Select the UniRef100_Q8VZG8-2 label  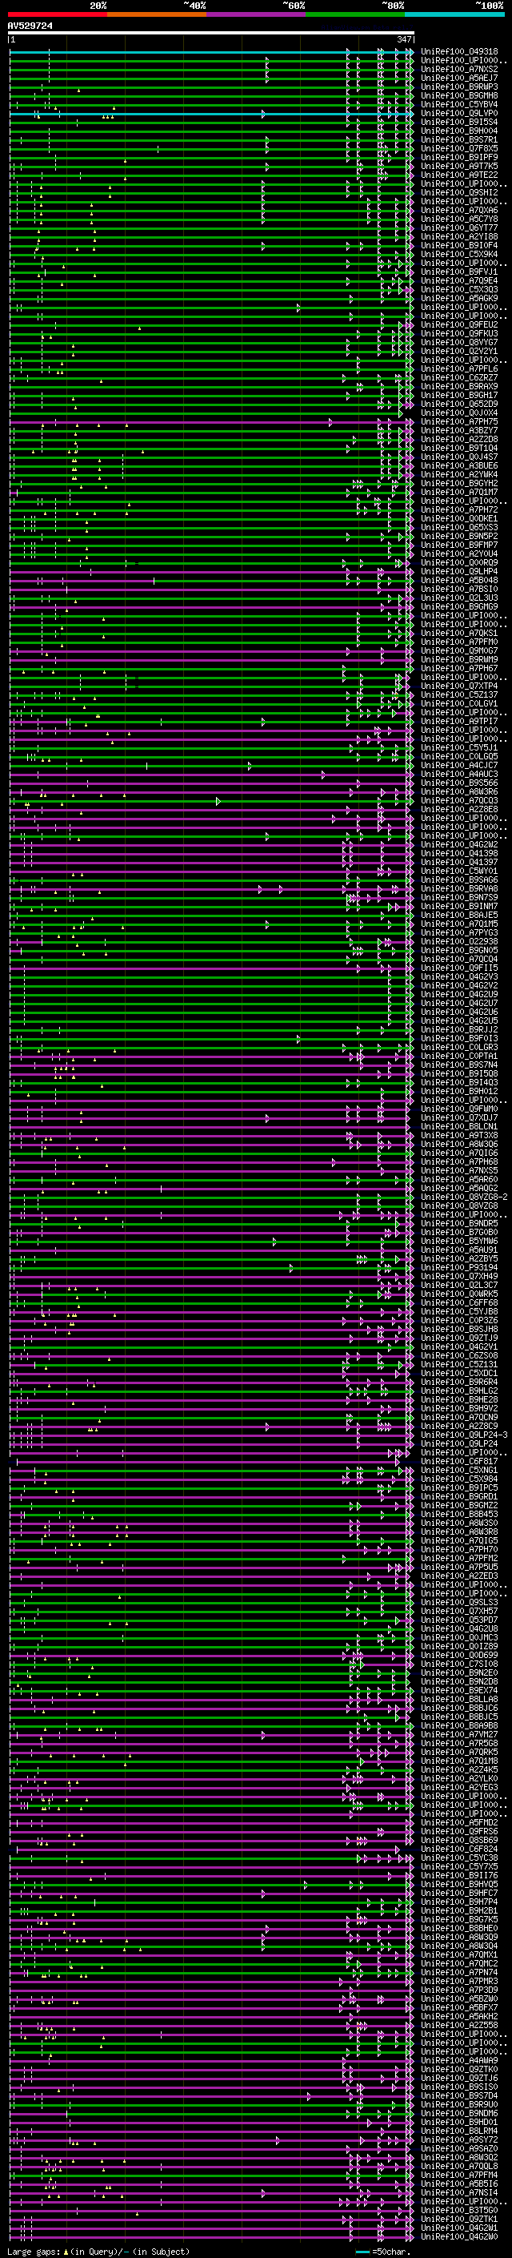464,1197
